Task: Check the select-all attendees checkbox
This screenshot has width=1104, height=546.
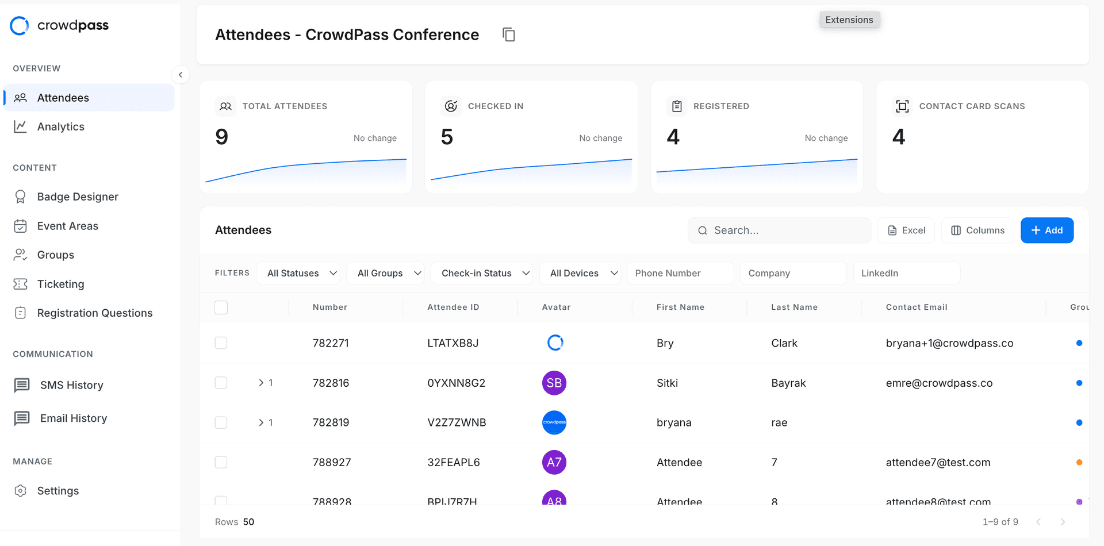Action: click(221, 307)
